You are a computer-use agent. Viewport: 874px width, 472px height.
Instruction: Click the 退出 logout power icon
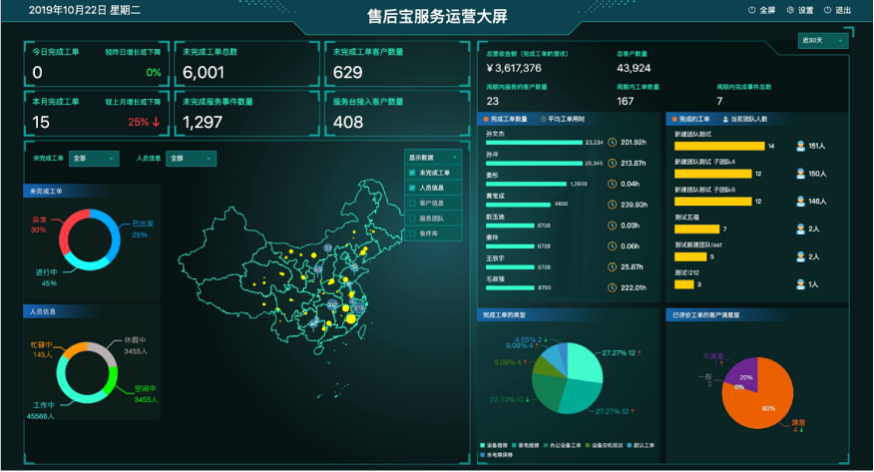pos(828,10)
